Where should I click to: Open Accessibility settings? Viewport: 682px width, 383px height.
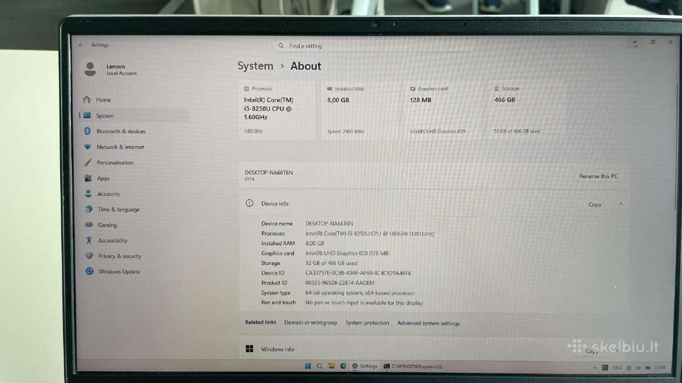(113, 241)
